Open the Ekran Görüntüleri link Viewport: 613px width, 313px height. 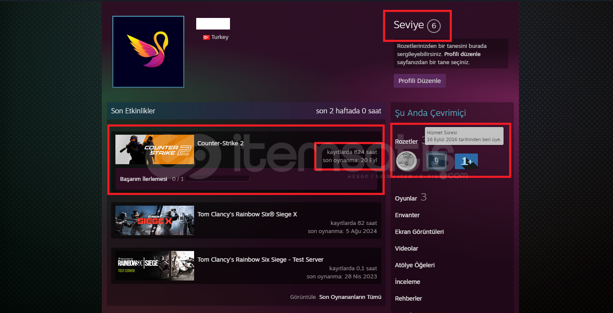(x=419, y=232)
